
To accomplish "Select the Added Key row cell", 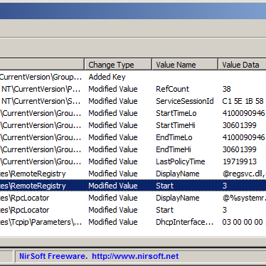I will point(107,77).
